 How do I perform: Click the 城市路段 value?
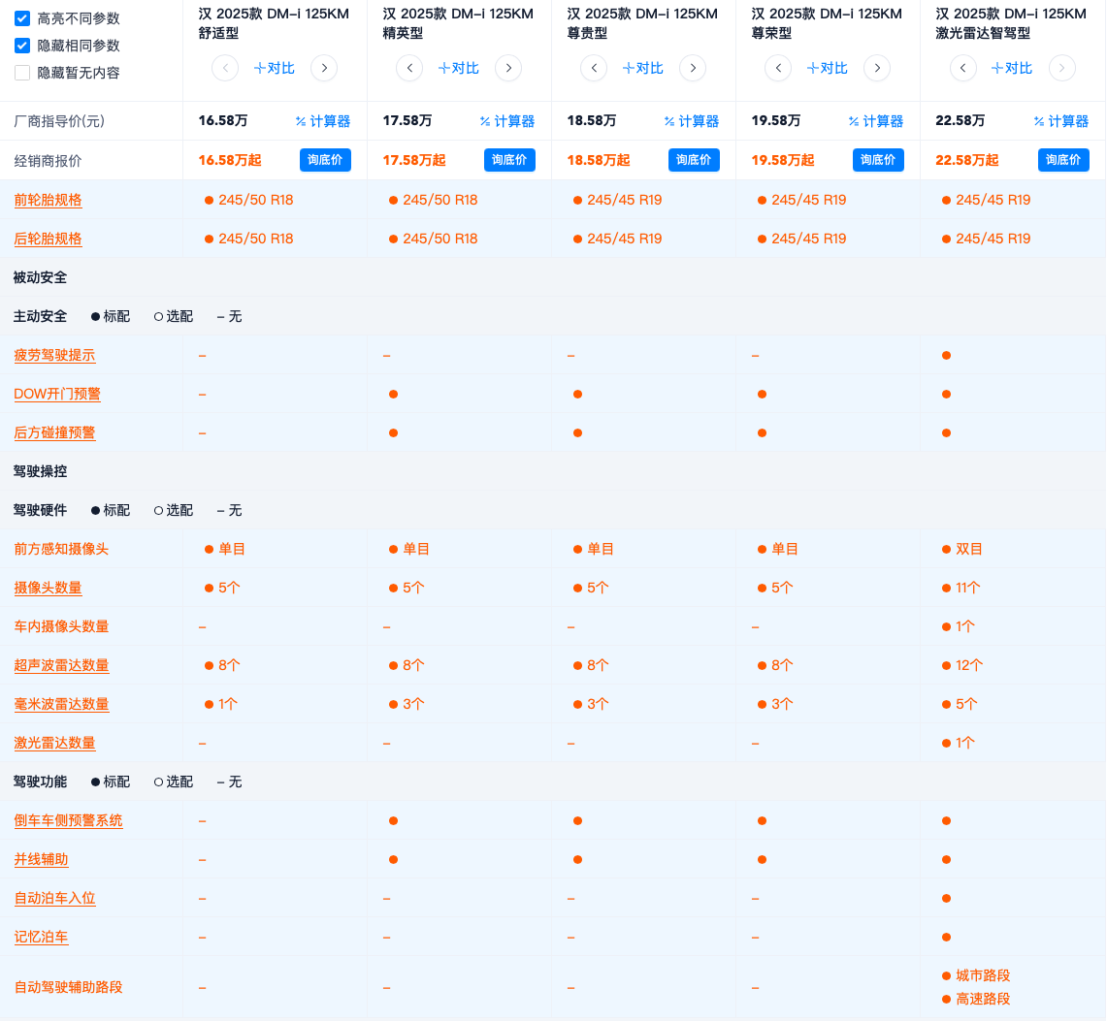[983, 975]
